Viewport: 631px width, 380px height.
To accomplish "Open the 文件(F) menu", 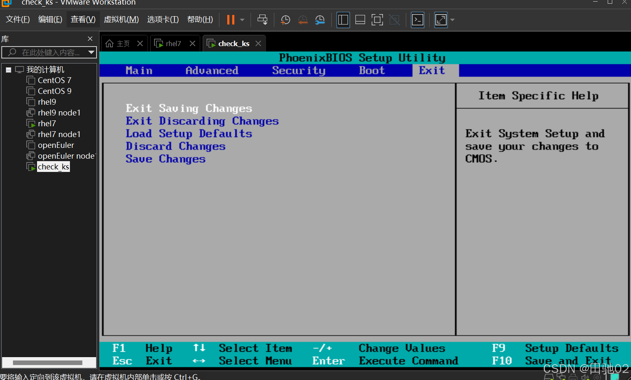I will pyautogui.click(x=18, y=20).
